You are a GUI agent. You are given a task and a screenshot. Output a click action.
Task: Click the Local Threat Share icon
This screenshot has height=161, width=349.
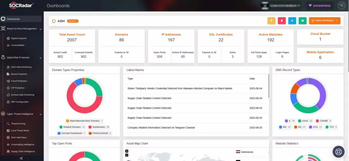tap(8, 131)
